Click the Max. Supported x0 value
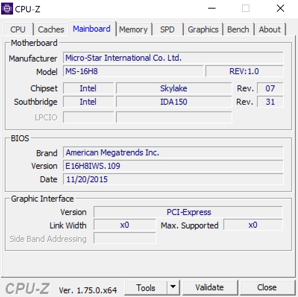The height and width of the screenshot is (297, 298). click(x=253, y=225)
